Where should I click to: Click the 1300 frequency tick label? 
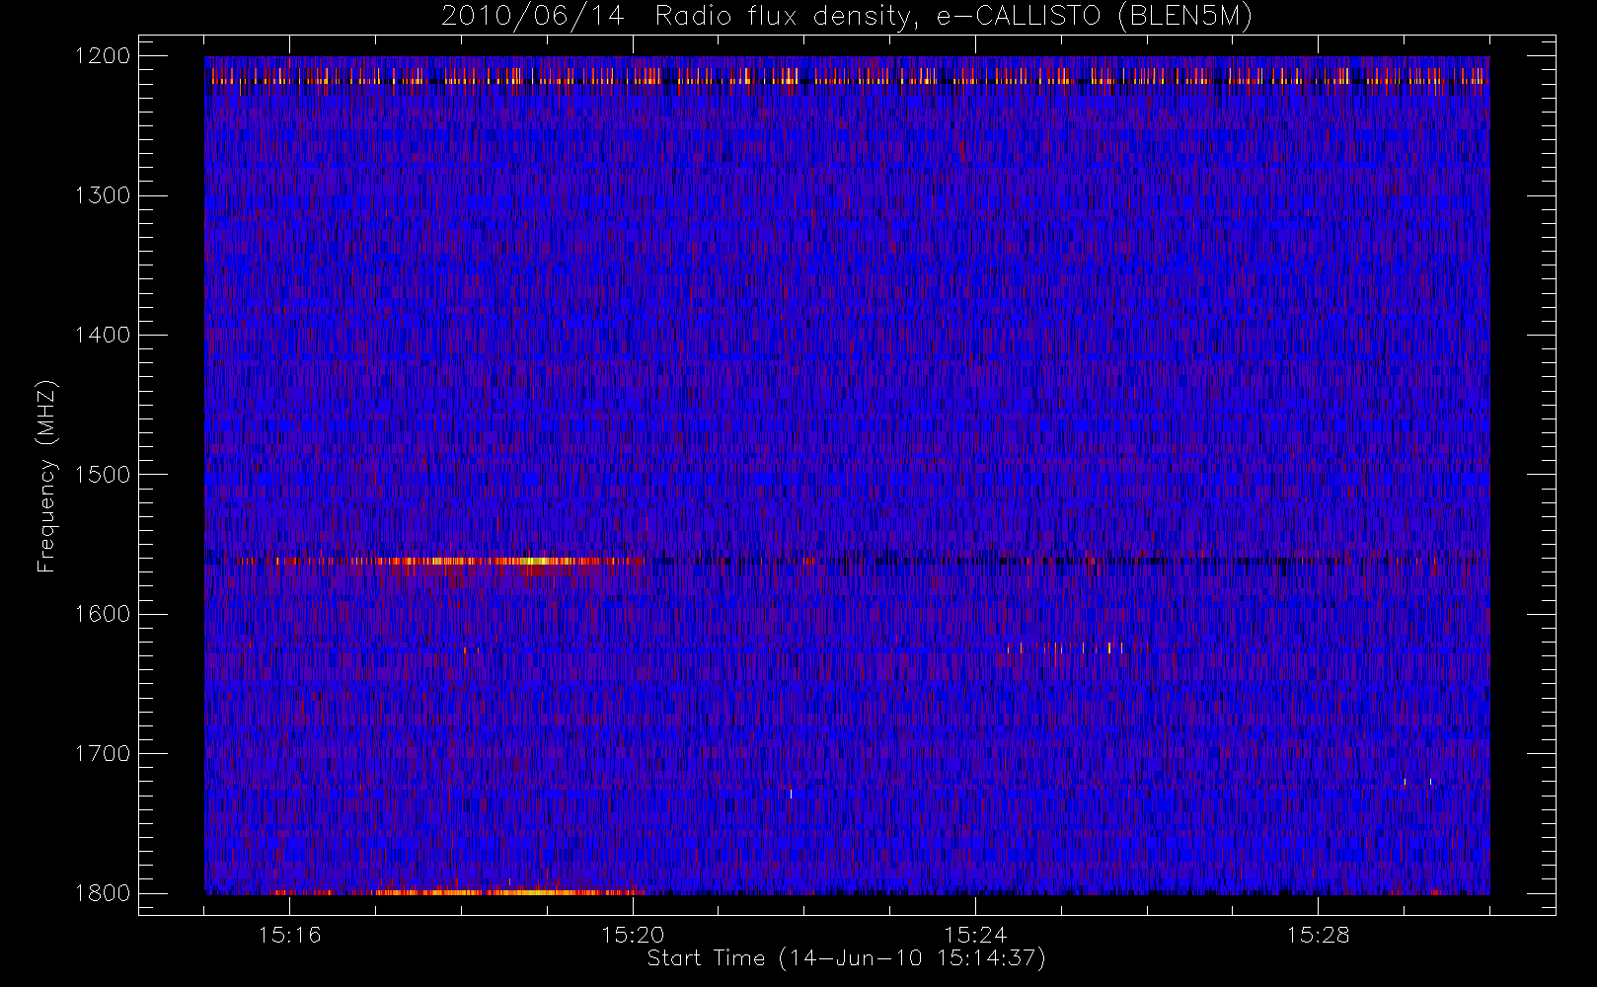103,195
